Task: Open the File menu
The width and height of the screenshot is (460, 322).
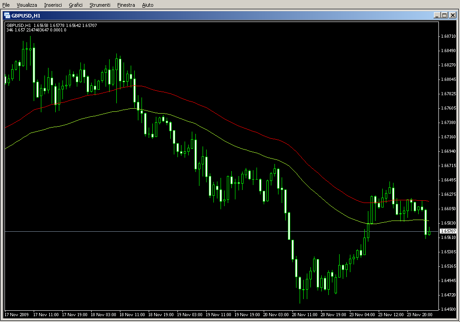Action: click(x=6, y=5)
